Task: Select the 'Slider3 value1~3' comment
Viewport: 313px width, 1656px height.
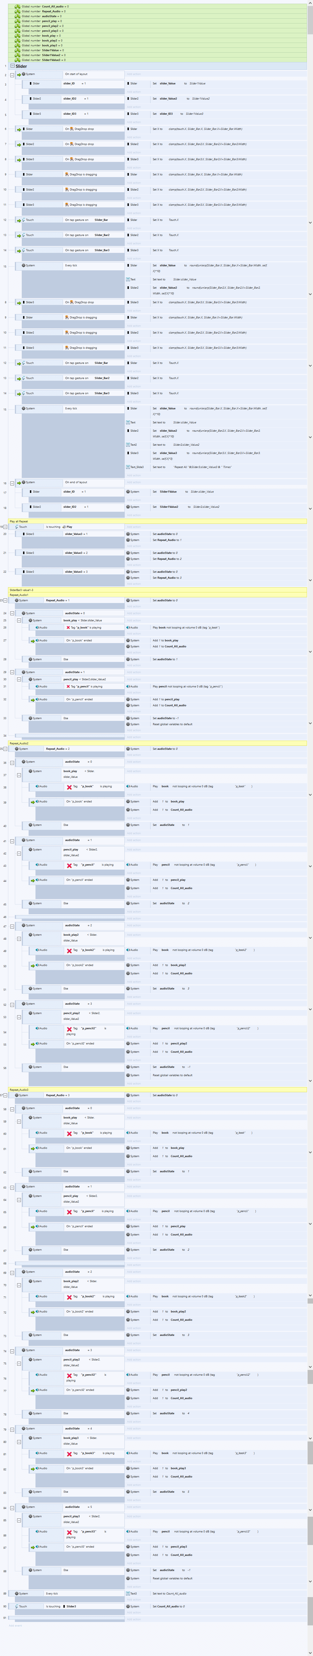Action: (157, 590)
